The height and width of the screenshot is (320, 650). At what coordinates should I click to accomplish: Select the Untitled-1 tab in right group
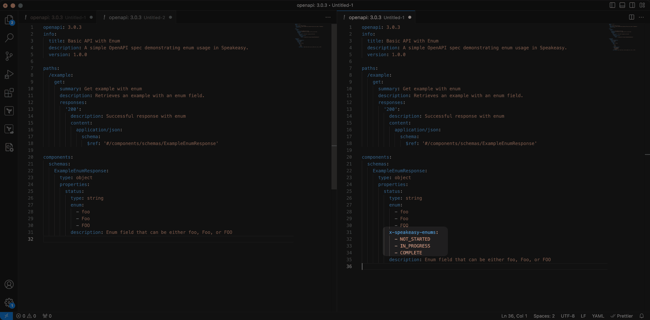coord(376,17)
